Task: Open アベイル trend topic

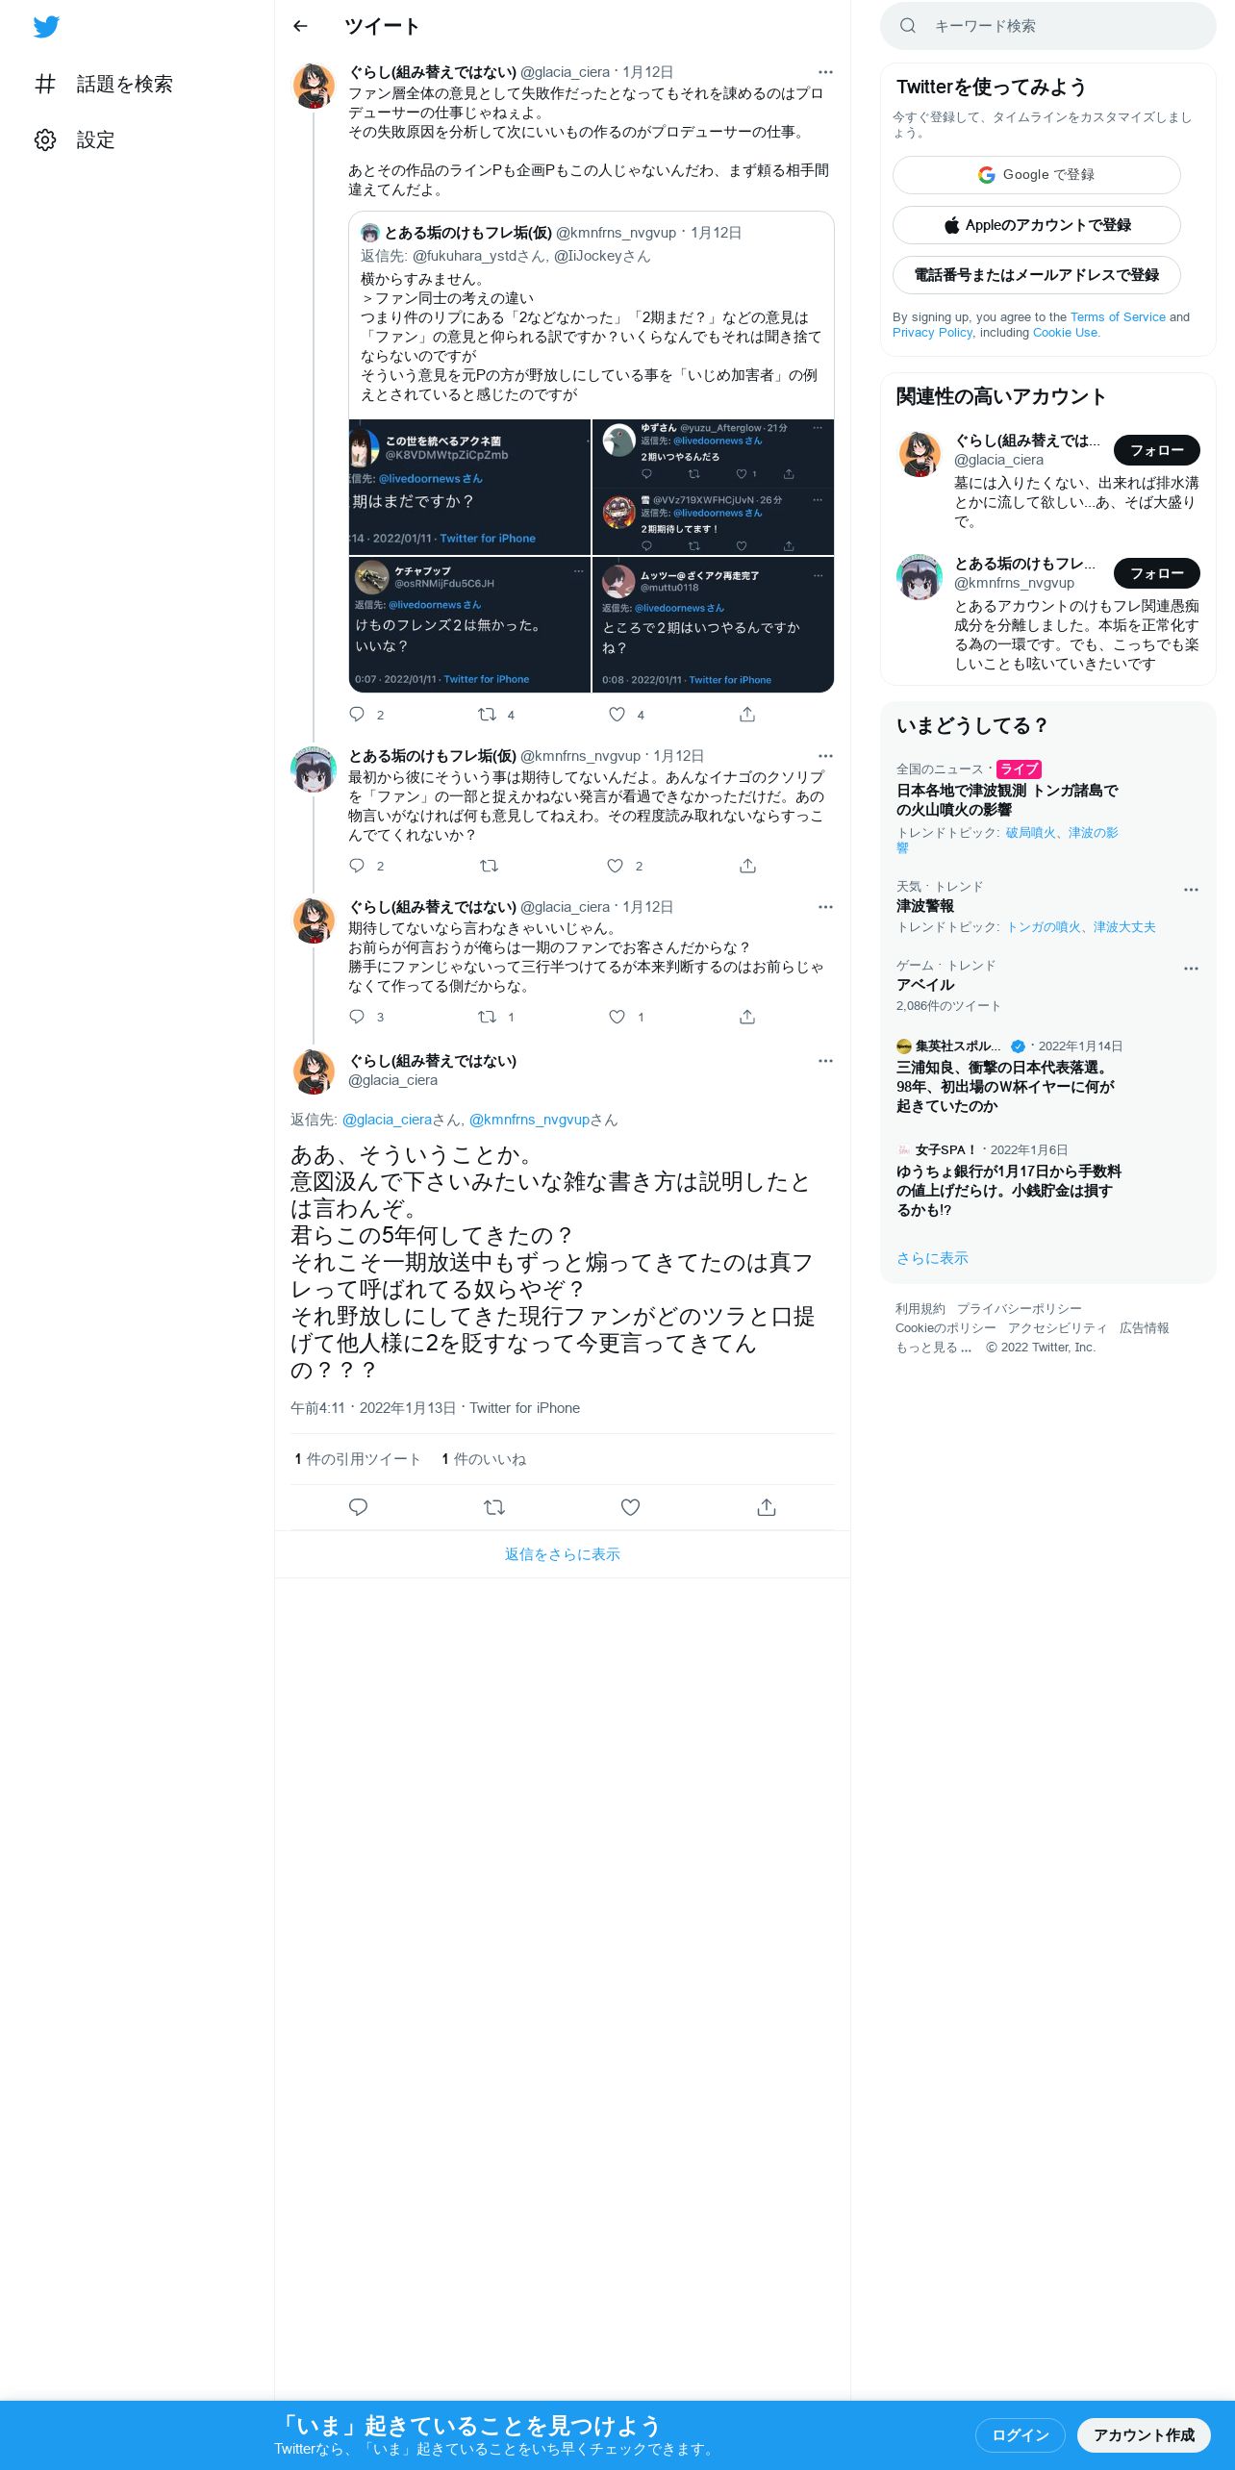Action: pyautogui.click(x=925, y=984)
